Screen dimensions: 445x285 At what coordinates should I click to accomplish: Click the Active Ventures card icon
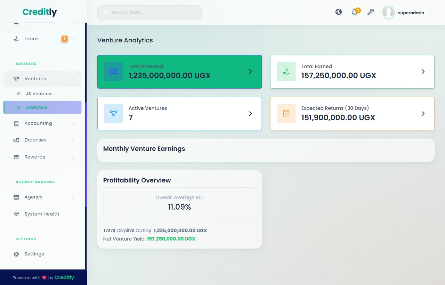113,114
